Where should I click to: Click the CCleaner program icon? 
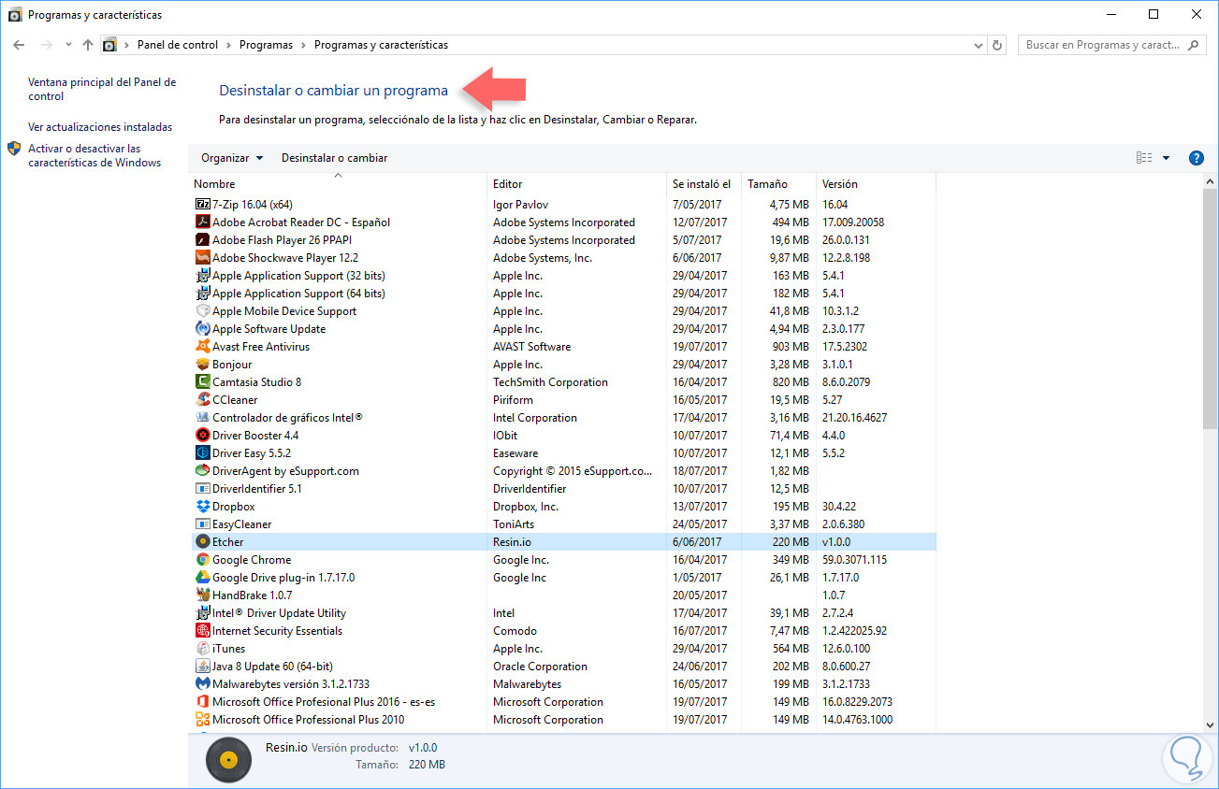[203, 399]
